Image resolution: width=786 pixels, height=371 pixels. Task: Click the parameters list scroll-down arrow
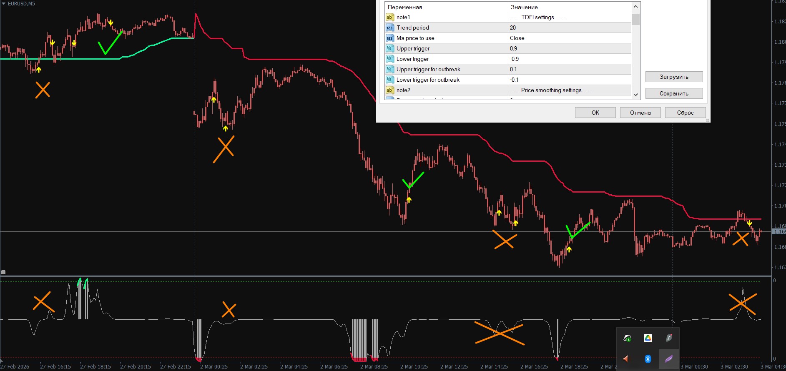click(635, 95)
